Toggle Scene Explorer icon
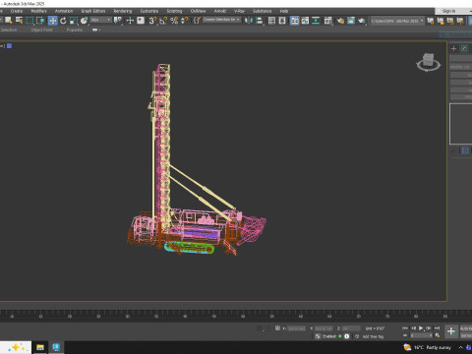This screenshot has height=354, width=472. 271,21
